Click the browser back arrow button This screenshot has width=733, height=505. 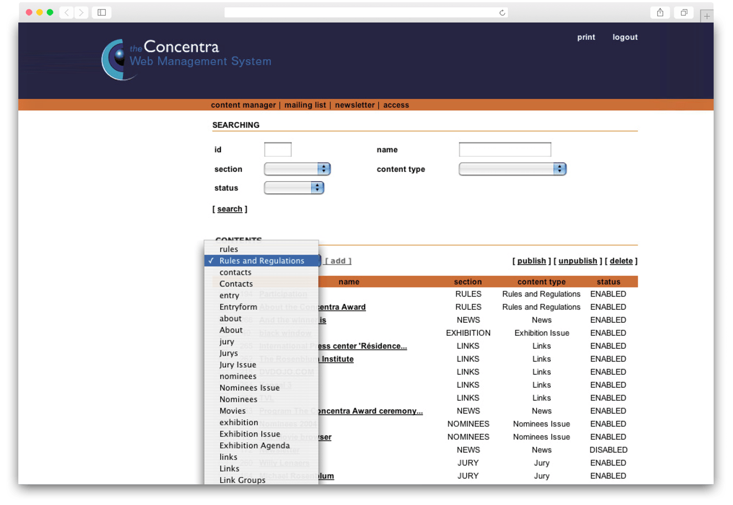tap(66, 13)
